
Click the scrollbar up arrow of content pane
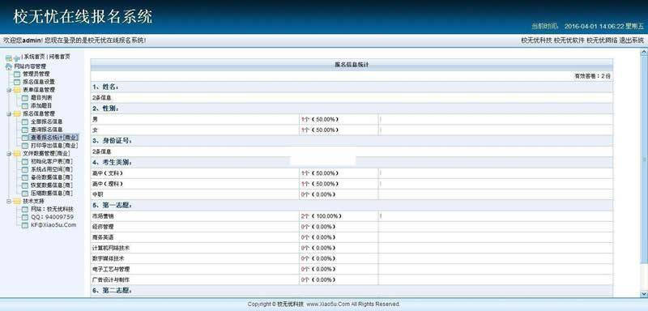pos(644,53)
